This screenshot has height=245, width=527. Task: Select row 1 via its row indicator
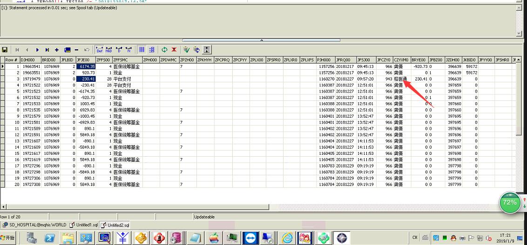tap(2, 66)
